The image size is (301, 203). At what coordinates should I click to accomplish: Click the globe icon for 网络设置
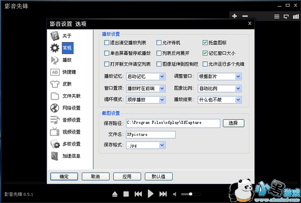coord(55,108)
